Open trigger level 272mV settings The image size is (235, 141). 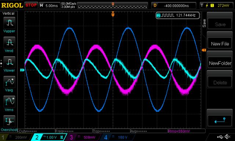click(x=216, y=6)
